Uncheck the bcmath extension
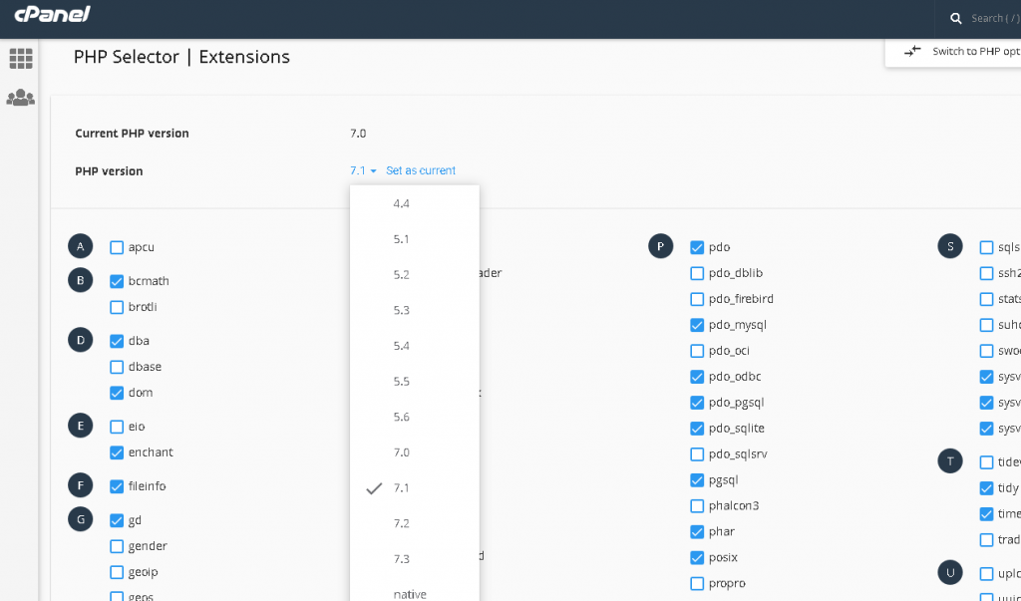 pyautogui.click(x=117, y=281)
